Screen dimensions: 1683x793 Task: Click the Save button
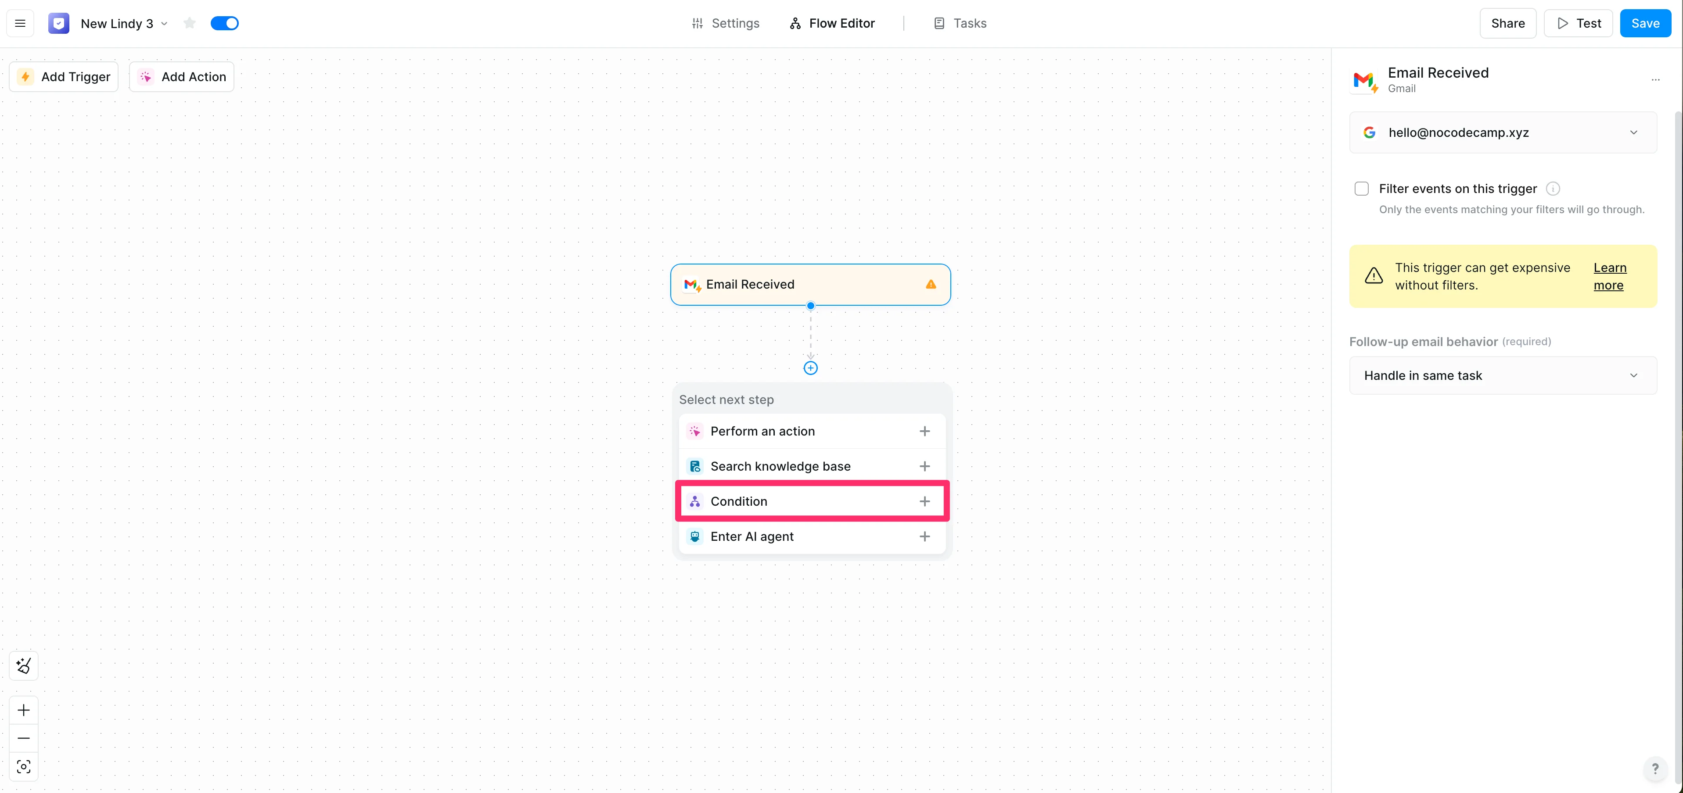click(1644, 24)
